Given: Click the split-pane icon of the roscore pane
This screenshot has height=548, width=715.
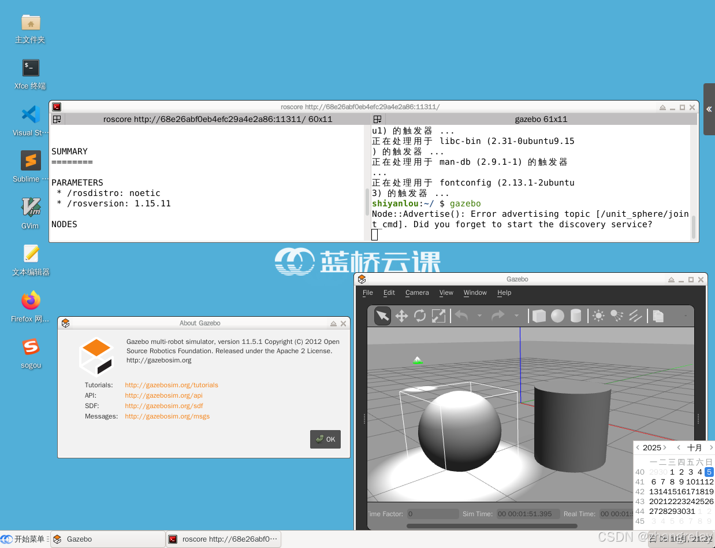Looking at the screenshot, I should (57, 119).
